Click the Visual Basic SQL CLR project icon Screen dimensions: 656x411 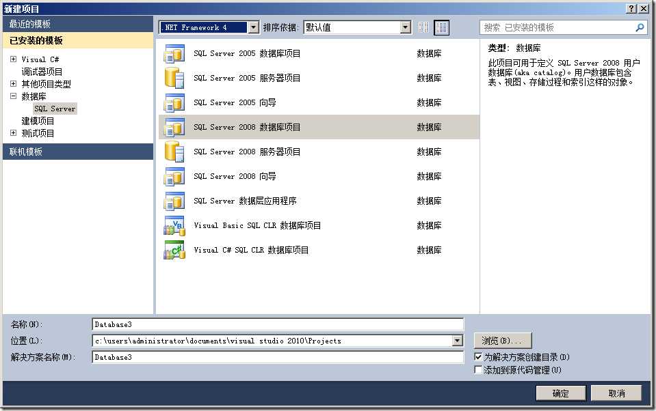click(174, 225)
